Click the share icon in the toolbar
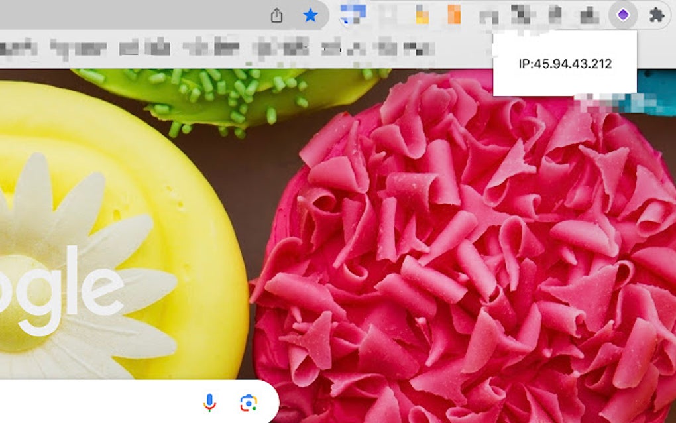Viewport: 676px width, 423px height. (x=277, y=15)
